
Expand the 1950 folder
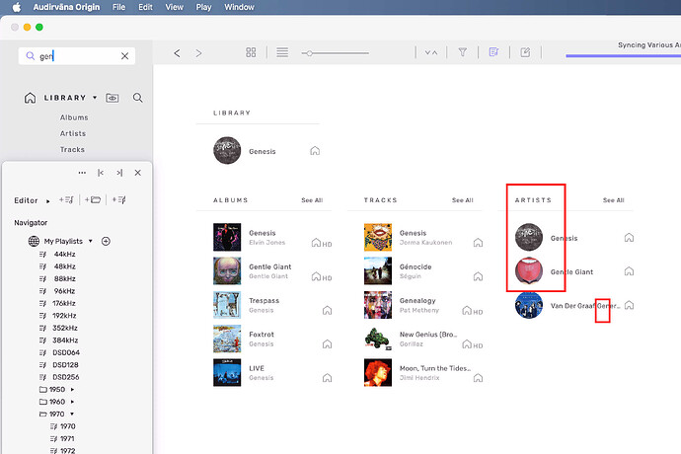(x=72, y=390)
